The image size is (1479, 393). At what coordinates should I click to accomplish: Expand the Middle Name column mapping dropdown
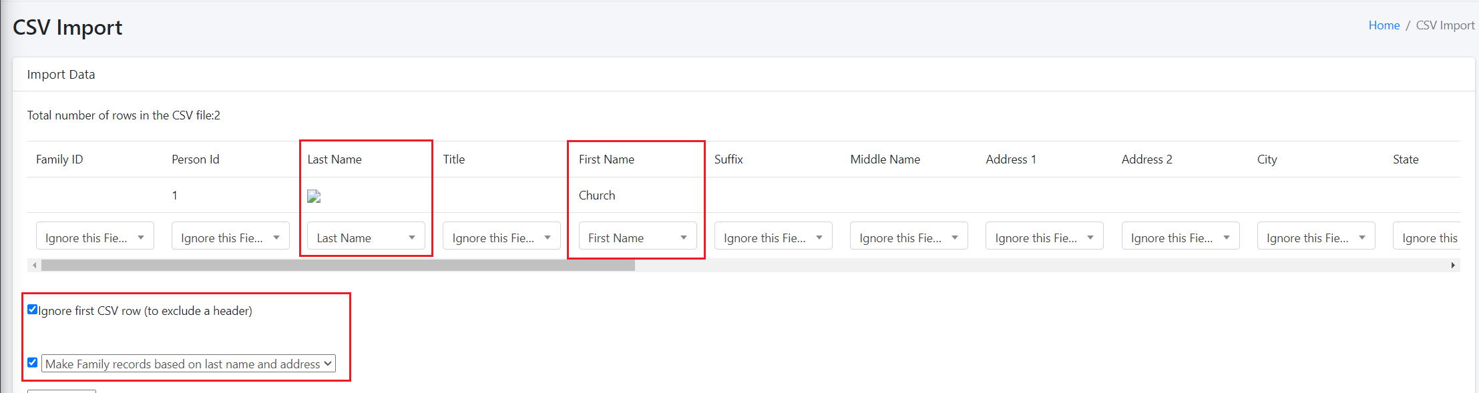coord(909,236)
